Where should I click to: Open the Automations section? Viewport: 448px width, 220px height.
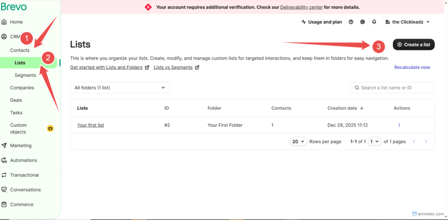pos(24,160)
